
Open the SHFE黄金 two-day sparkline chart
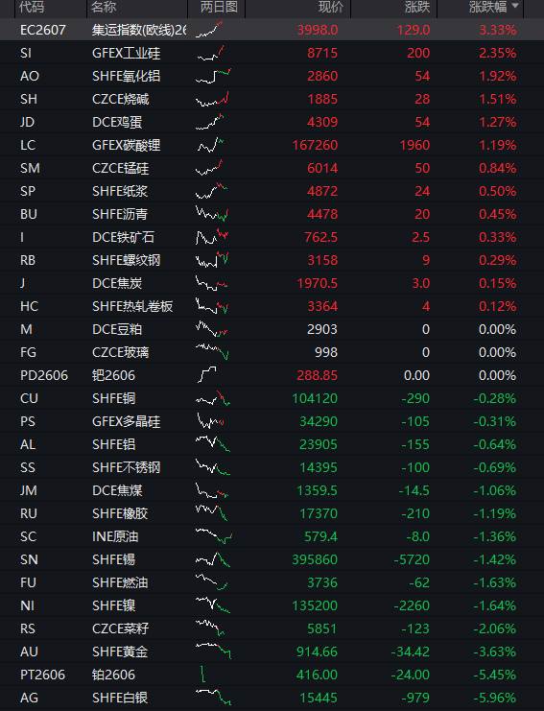213,652
